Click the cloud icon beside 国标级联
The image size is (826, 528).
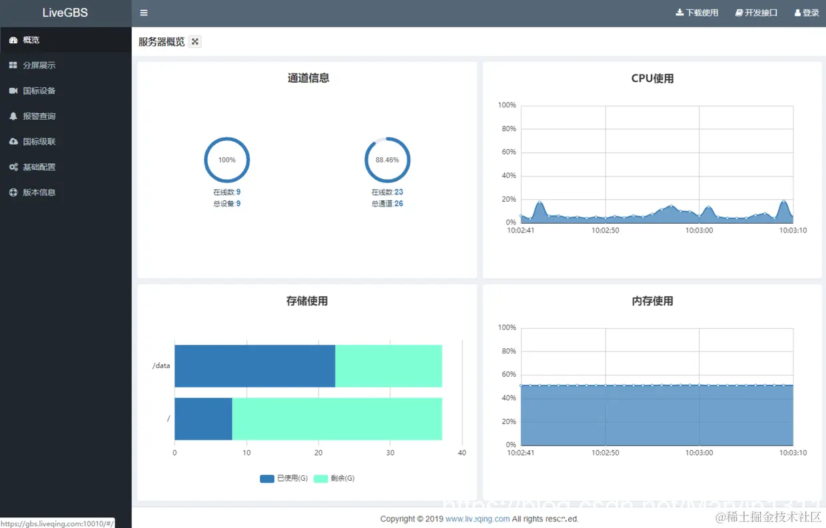pyautogui.click(x=13, y=141)
